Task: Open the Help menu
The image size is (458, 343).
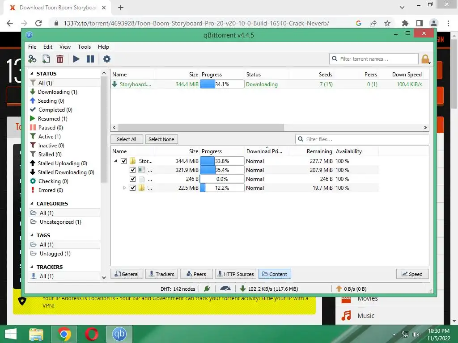Action: pos(103,46)
